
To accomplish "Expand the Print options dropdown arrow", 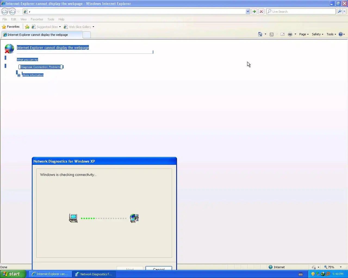I will (295, 34).
